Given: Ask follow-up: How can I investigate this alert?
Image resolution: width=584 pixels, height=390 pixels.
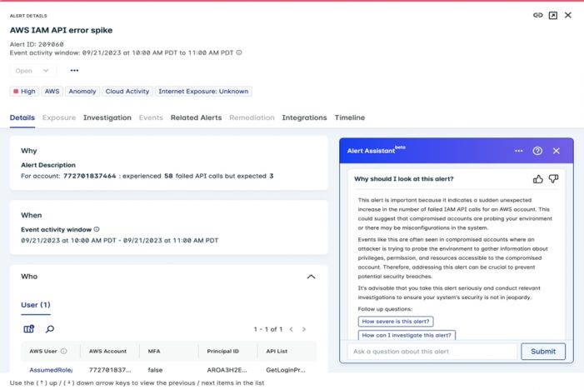Looking at the screenshot, I should click(x=407, y=335).
